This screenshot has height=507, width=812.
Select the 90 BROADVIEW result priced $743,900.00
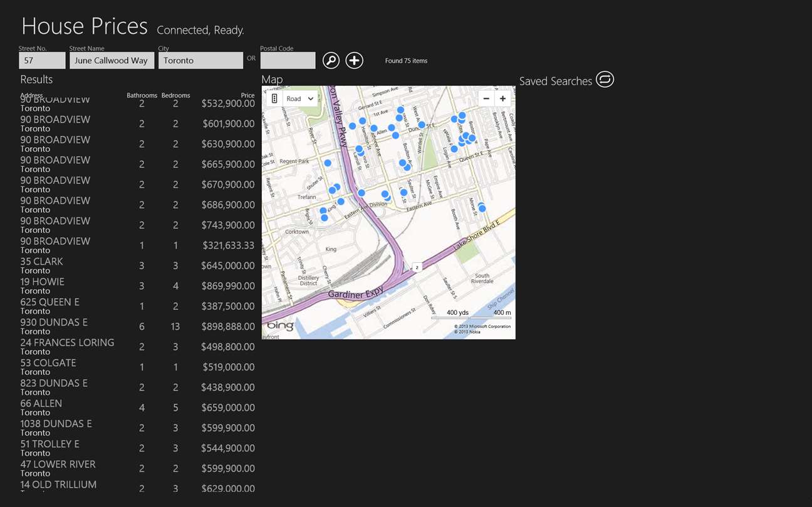(137, 225)
